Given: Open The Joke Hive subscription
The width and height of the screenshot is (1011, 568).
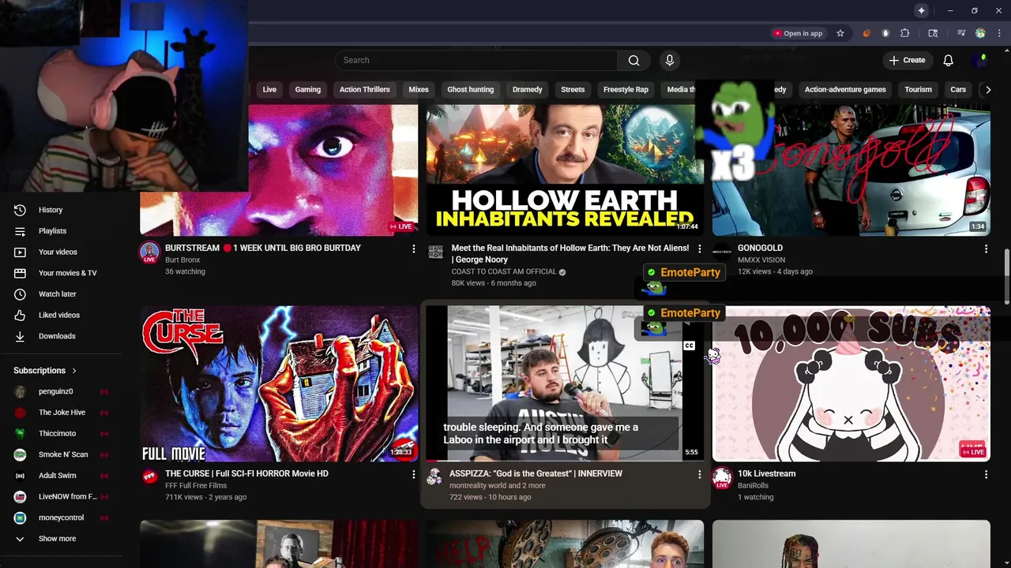Looking at the screenshot, I should click(x=63, y=413).
